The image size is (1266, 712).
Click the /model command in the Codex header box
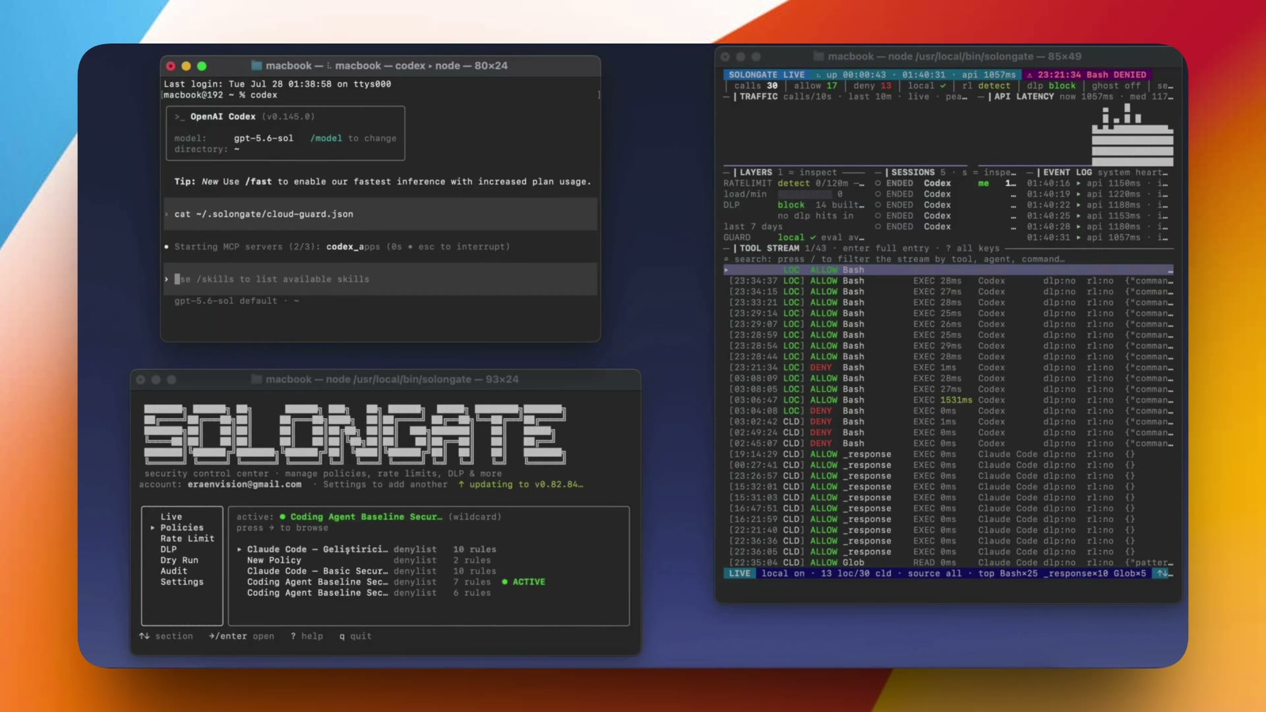pyautogui.click(x=326, y=138)
